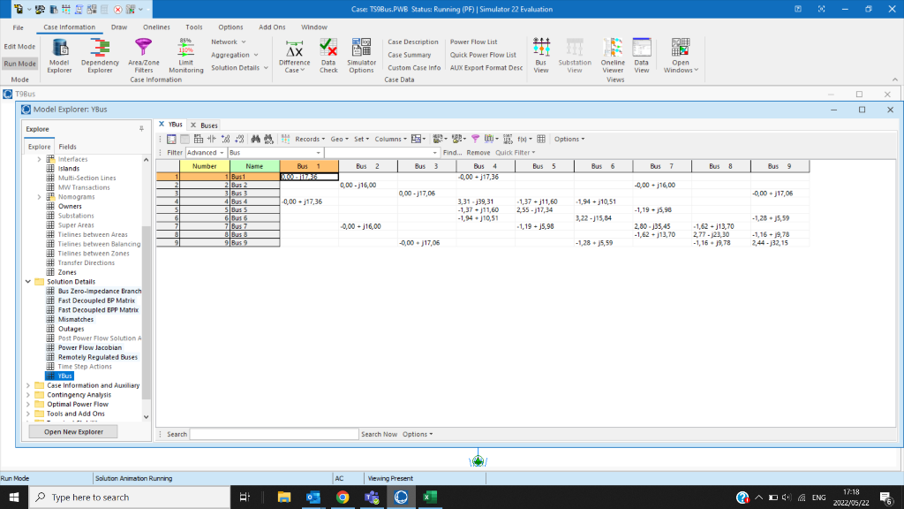
Task: Switch to the Onelines ribbon tab
Action: pyautogui.click(x=156, y=27)
